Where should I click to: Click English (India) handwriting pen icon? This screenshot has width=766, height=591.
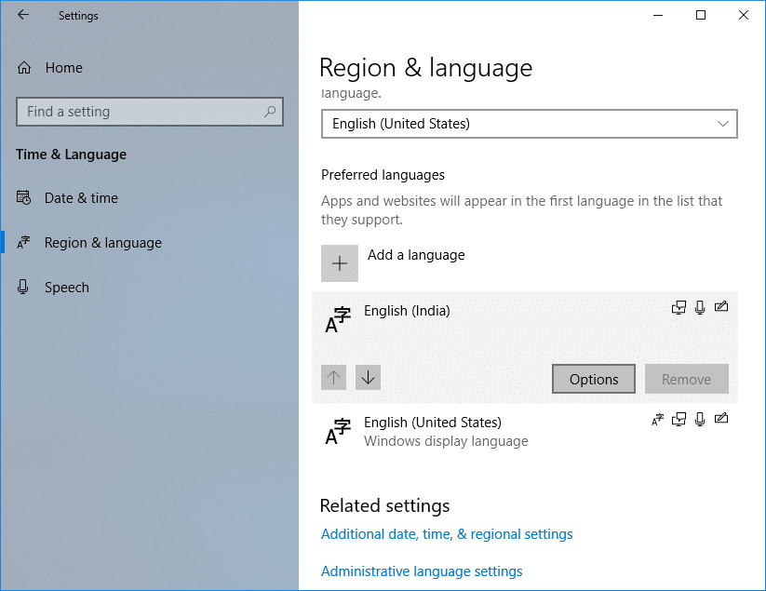tap(721, 307)
